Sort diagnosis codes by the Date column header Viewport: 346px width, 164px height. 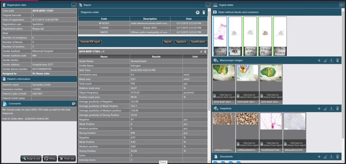[189, 19]
